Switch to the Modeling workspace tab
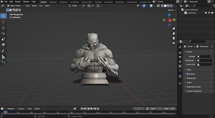The height and width of the screenshot is (118, 215). (53, 2)
